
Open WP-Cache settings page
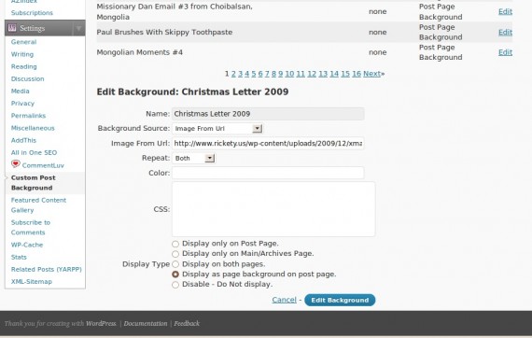click(x=27, y=245)
